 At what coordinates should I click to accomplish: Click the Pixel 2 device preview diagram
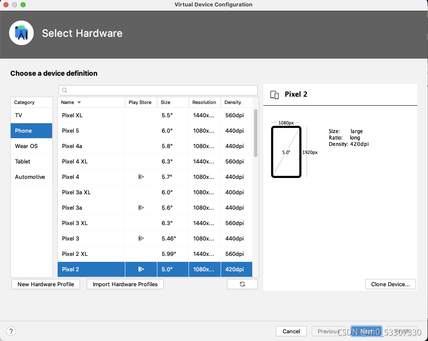point(286,152)
